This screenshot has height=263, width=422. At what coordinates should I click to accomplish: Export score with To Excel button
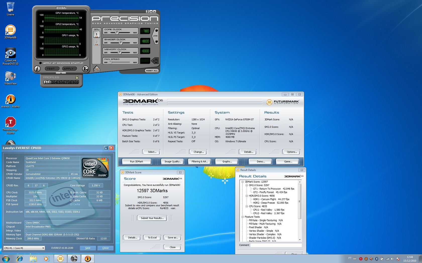point(152,237)
